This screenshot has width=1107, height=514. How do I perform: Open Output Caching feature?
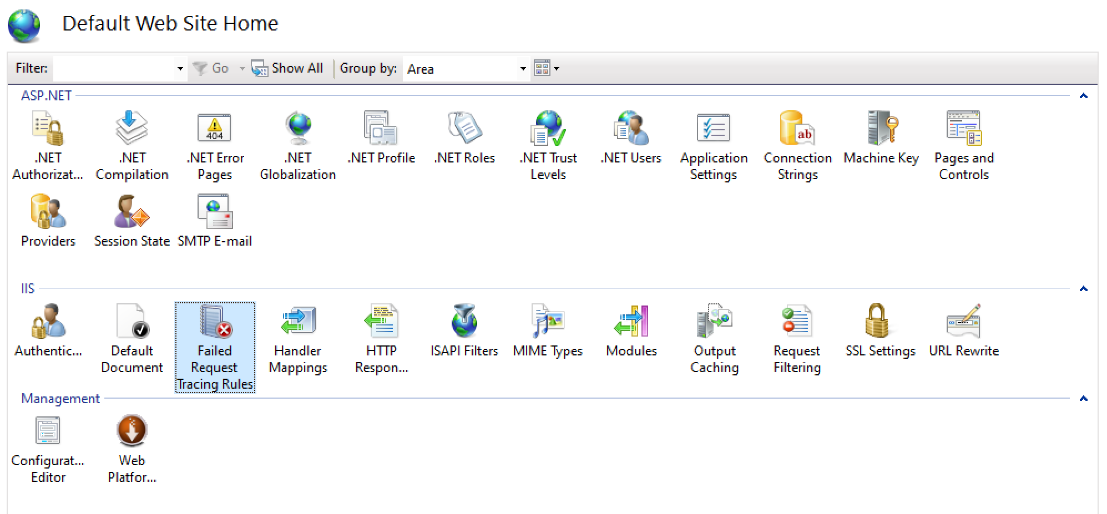(x=715, y=339)
